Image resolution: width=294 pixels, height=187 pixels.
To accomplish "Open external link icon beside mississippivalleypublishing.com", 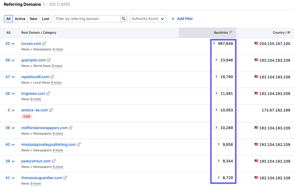I will click(x=79, y=144).
